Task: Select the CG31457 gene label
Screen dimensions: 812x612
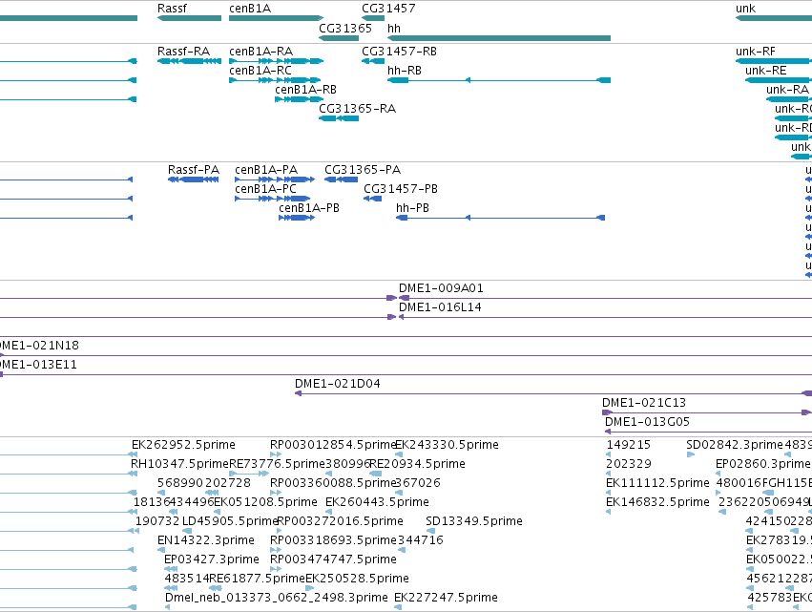Action: 388,9
